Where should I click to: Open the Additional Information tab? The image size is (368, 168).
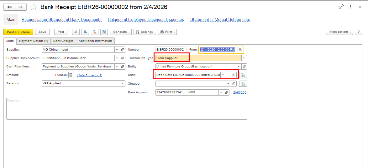pos(95,41)
